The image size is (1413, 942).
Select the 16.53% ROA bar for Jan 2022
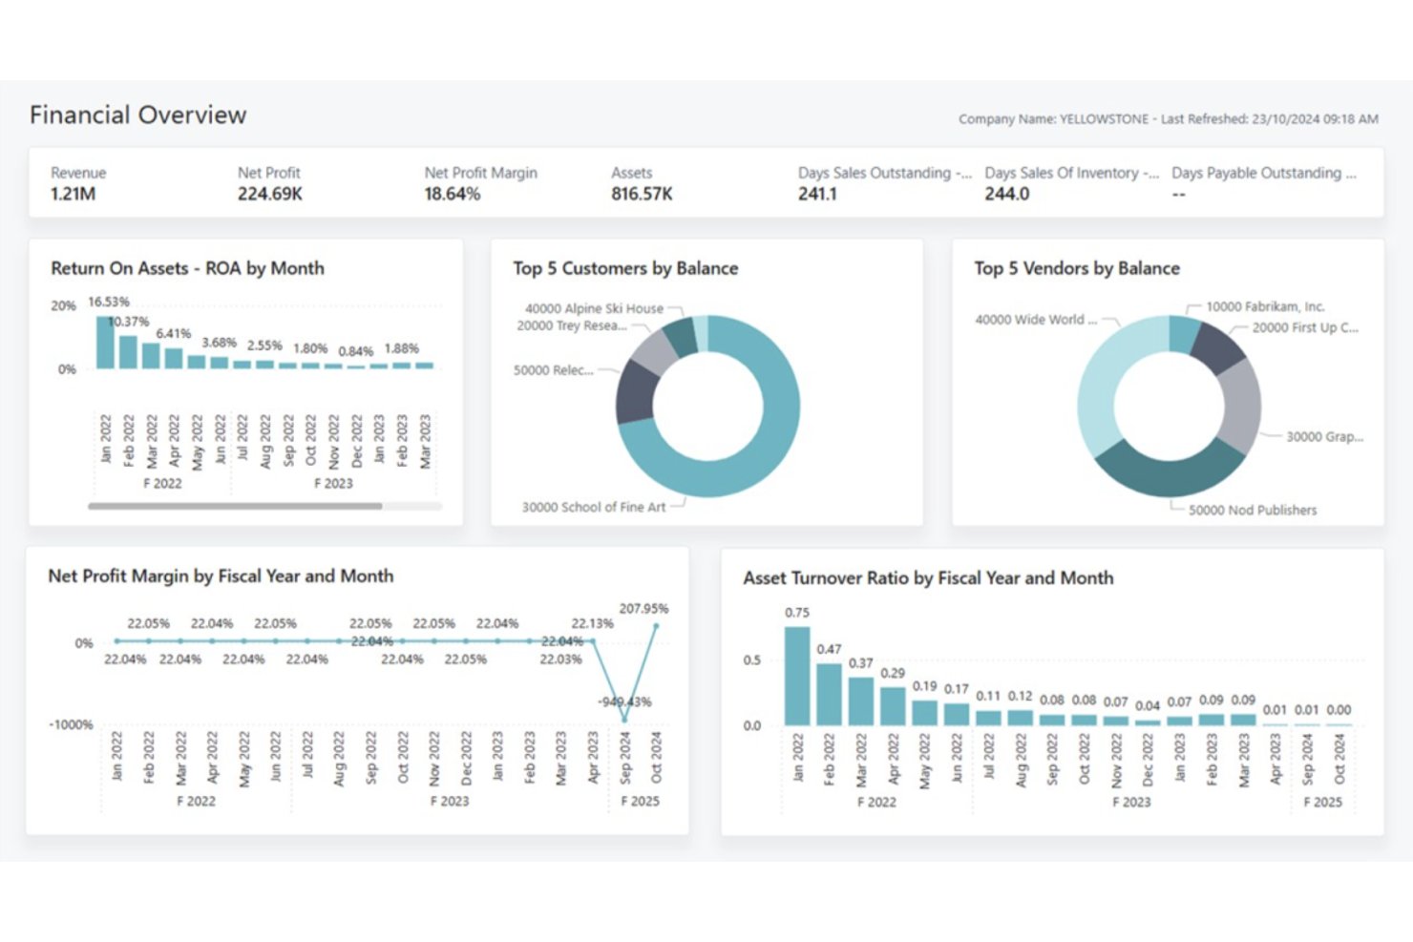coord(105,342)
